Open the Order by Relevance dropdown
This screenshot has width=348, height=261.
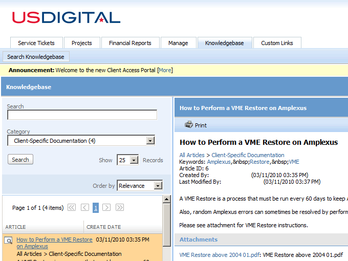pos(140,186)
